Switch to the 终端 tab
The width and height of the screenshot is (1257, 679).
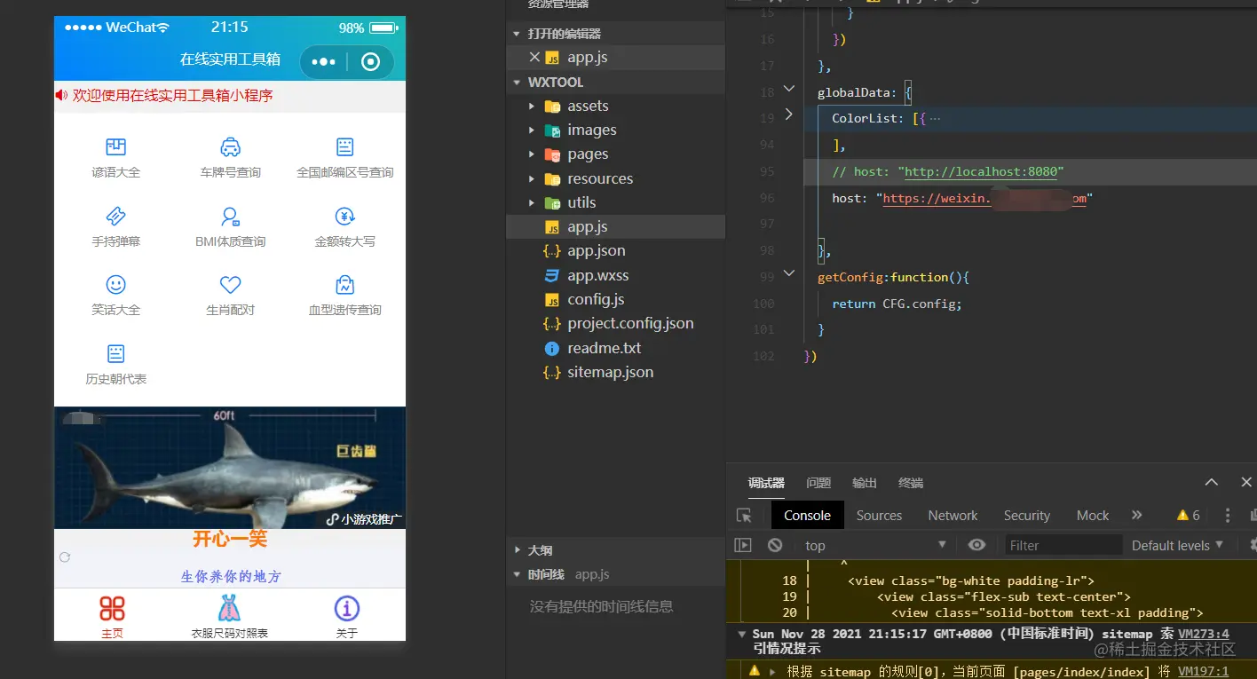pos(909,482)
